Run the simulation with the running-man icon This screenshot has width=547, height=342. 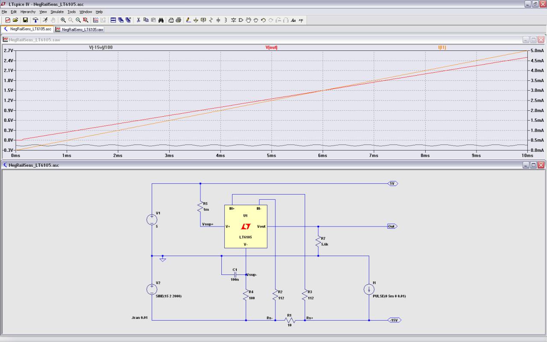(45, 20)
